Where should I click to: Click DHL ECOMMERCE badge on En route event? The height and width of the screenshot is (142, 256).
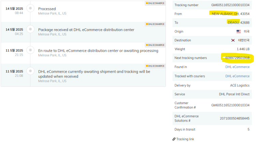click(x=155, y=45)
